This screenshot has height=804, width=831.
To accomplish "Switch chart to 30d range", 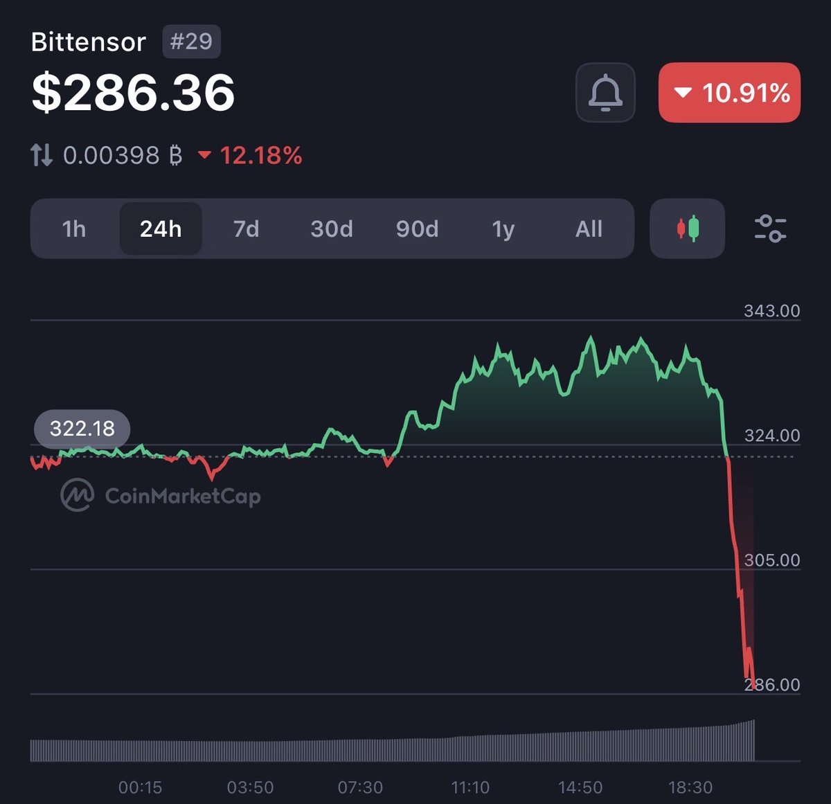I will [x=332, y=229].
